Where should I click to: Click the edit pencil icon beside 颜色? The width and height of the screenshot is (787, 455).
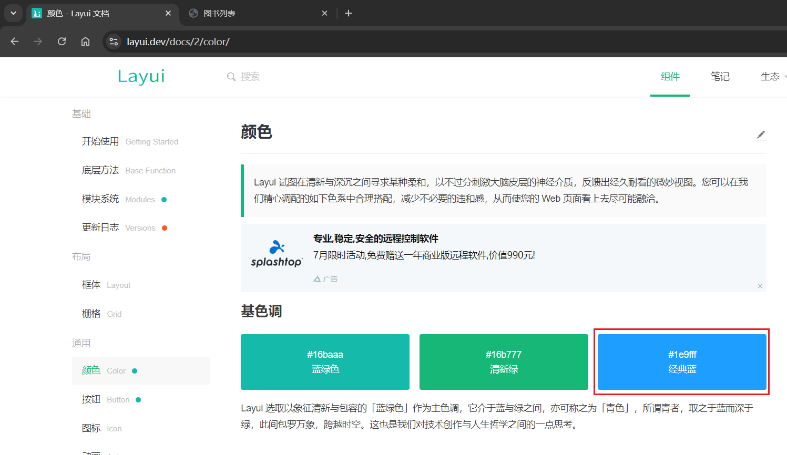pos(760,135)
